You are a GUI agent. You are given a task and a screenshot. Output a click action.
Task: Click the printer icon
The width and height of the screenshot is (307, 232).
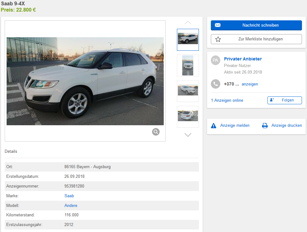[265, 126]
